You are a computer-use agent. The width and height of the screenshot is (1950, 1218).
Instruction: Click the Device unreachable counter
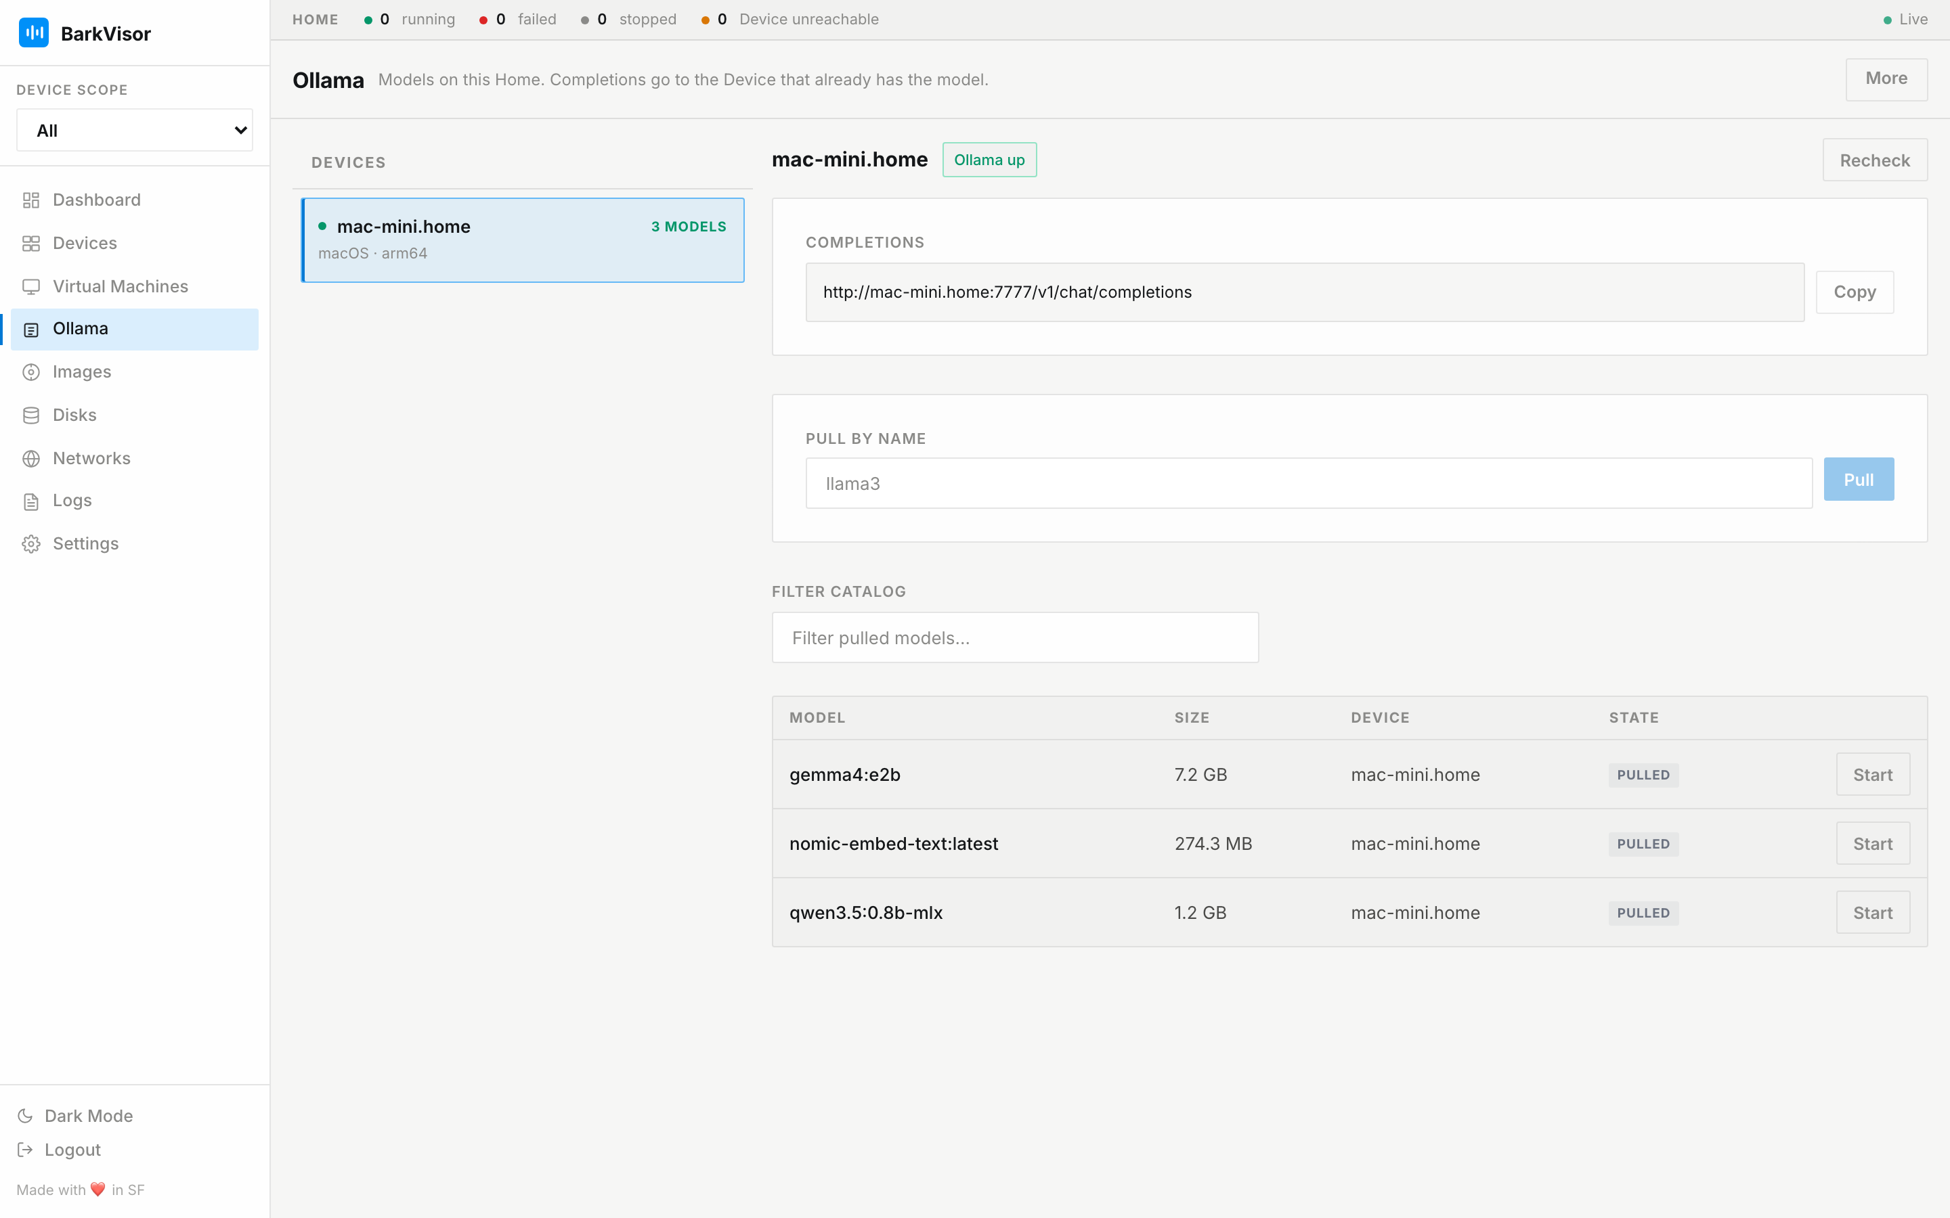click(789, 20)
